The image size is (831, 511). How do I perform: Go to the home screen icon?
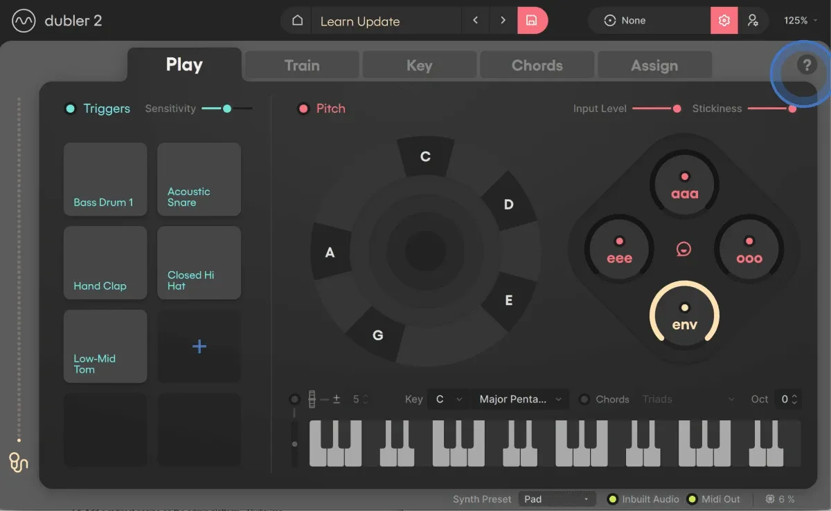[x=297, y=21]
